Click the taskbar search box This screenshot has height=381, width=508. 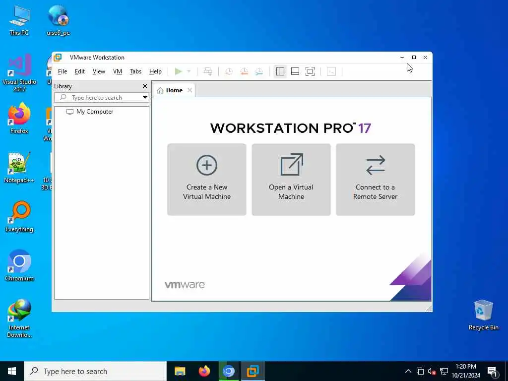pos(95,371)
